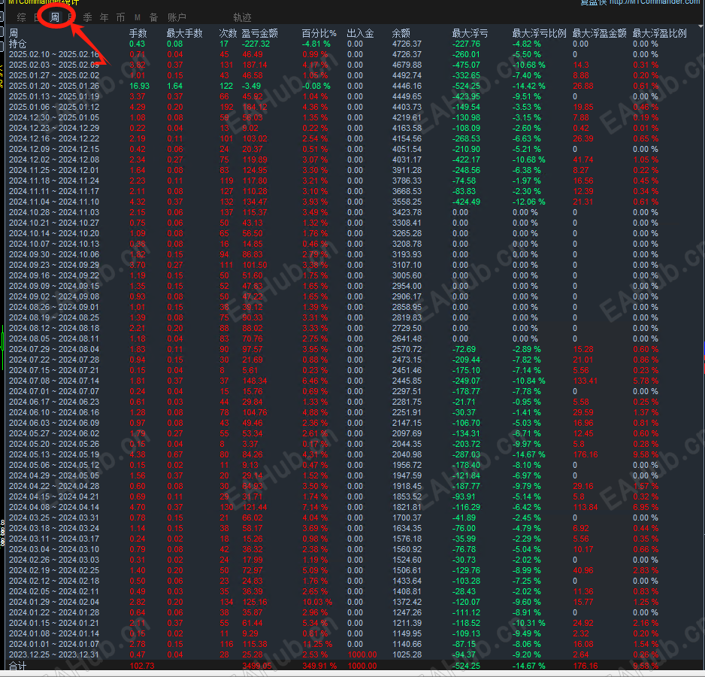Switch to the 综 summary tab
Image resolution: width=705 pixels, height=677 pixels.
coord(21,17)
